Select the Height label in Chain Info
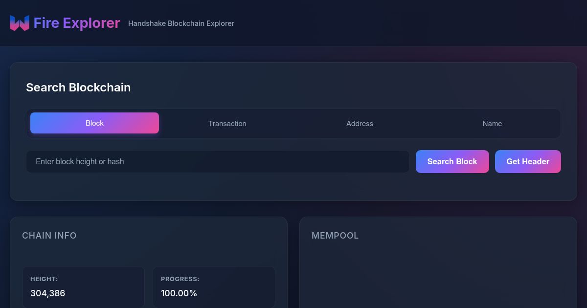The width and height of the screenshot is (587, 308). point(44,279)
